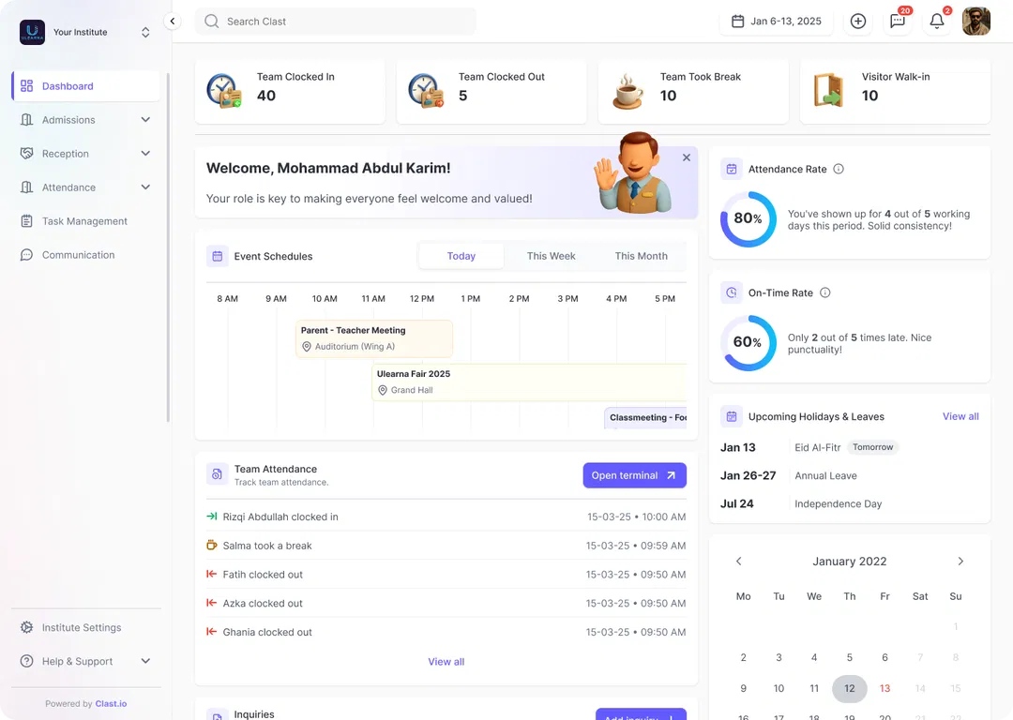Click the Open terminal button
Viewport: 1013px width, 720px height.
point(634,475)
